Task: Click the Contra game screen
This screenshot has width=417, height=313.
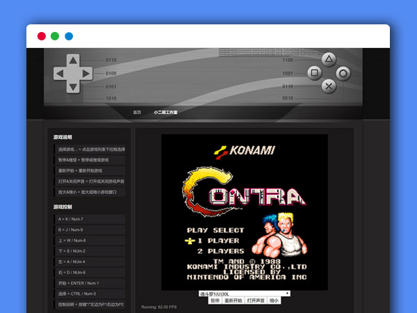Action: click(x=244, y=211)
